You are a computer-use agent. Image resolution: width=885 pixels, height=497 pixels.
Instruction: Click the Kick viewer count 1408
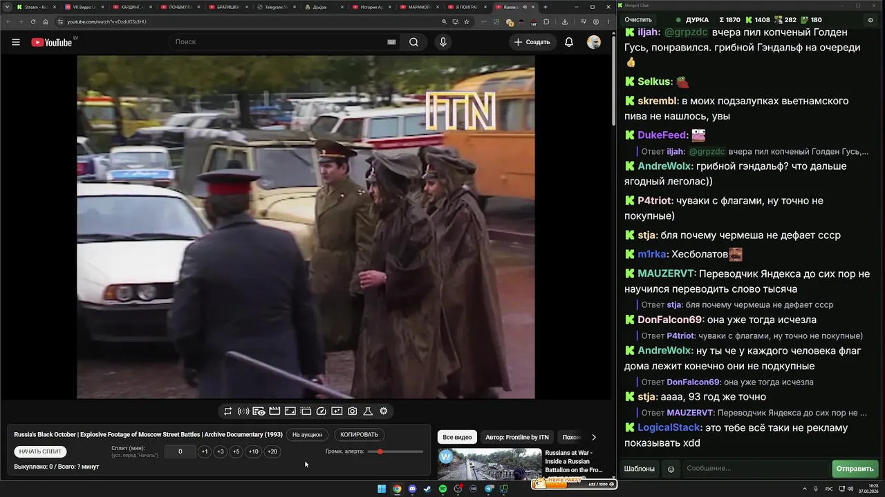[x=758, y=20]
